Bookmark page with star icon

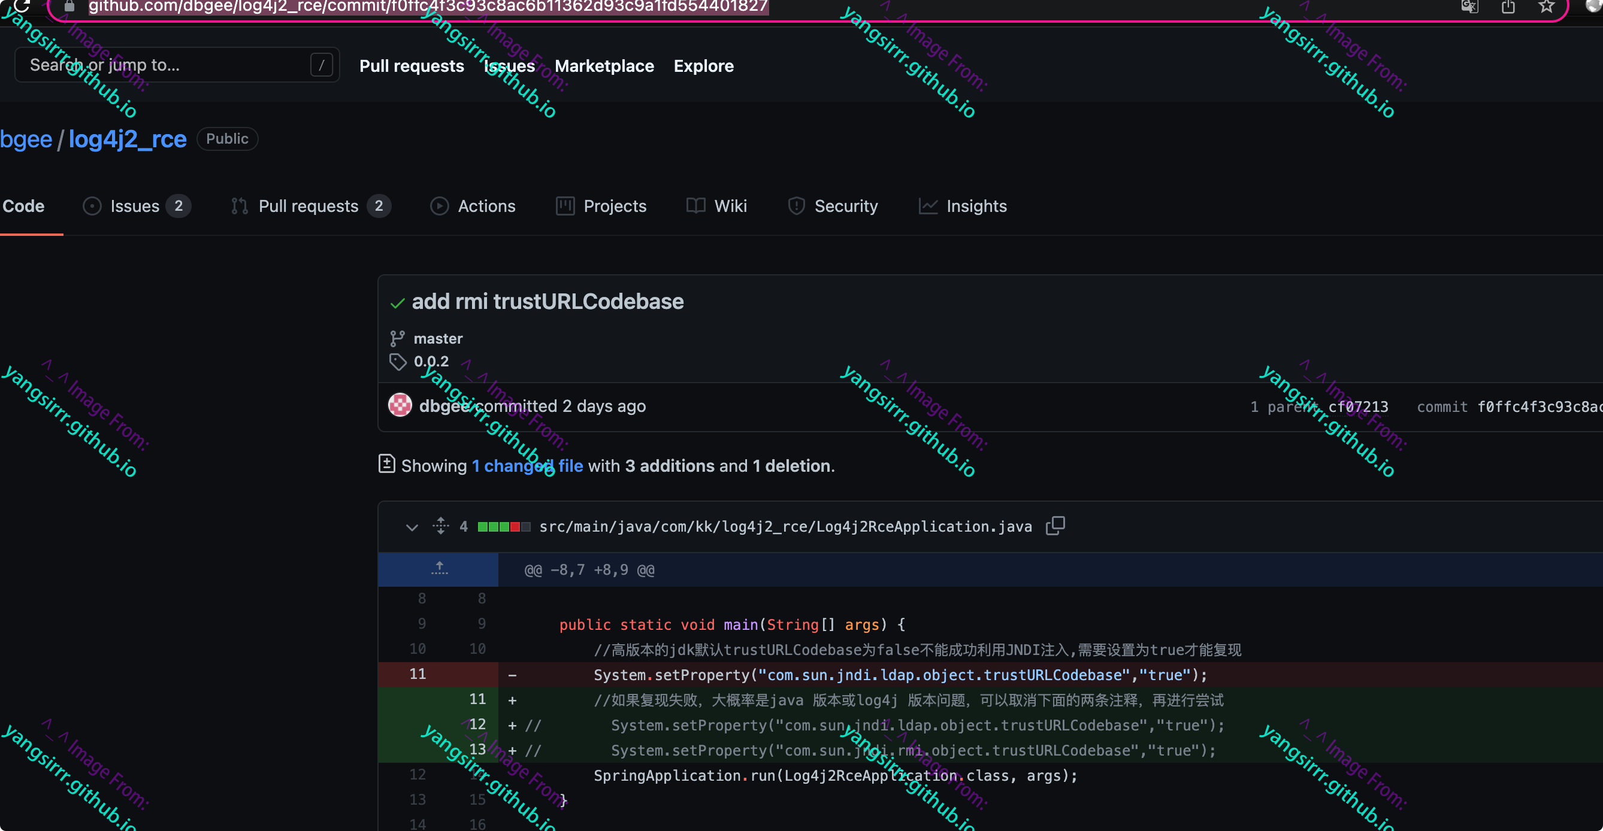tap(1545, 7)
